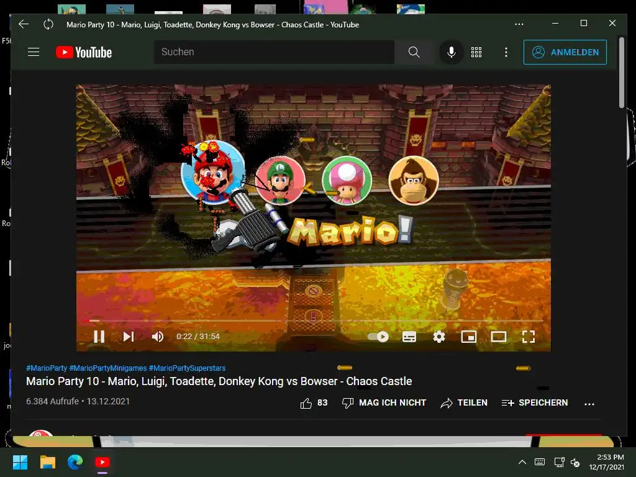Screen dimensions: 636x477
Task: Open more actions ellipsis below video
Action: [589, 404]
